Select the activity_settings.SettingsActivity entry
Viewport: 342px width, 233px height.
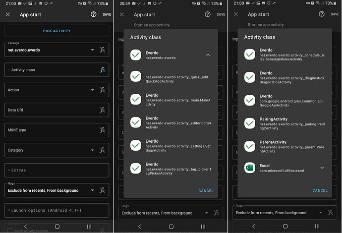click(x=171, y=146)
